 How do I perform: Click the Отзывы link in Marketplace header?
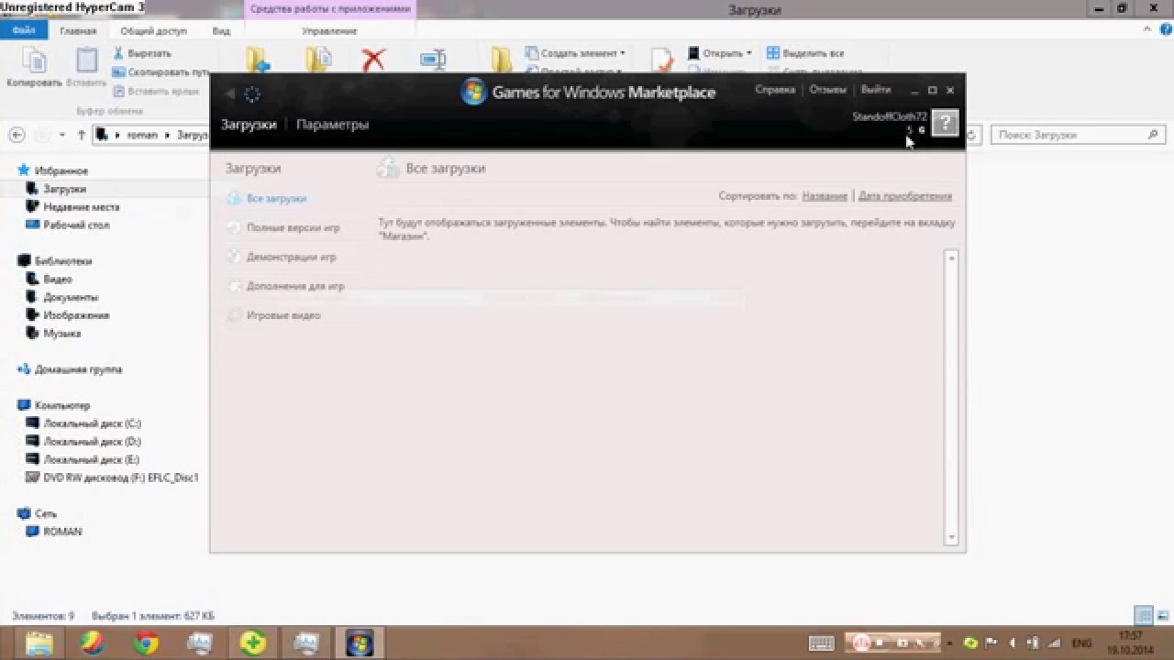pyautogui.click(x=827, y=90)
